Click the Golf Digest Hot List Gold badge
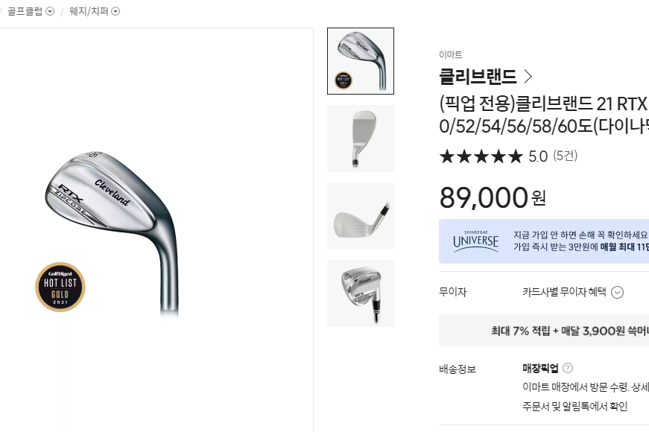This screenshot has width=649, height=432. click(x=60, y=287)
